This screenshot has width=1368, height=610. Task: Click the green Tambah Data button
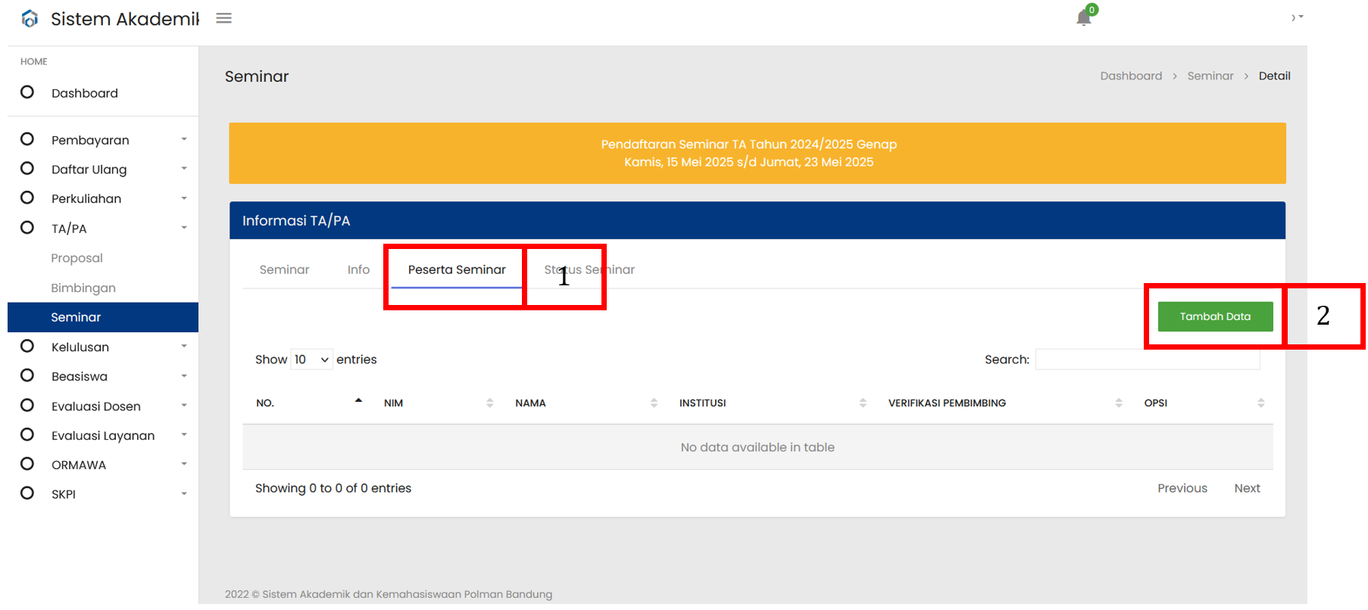[x=1215, y=316]
